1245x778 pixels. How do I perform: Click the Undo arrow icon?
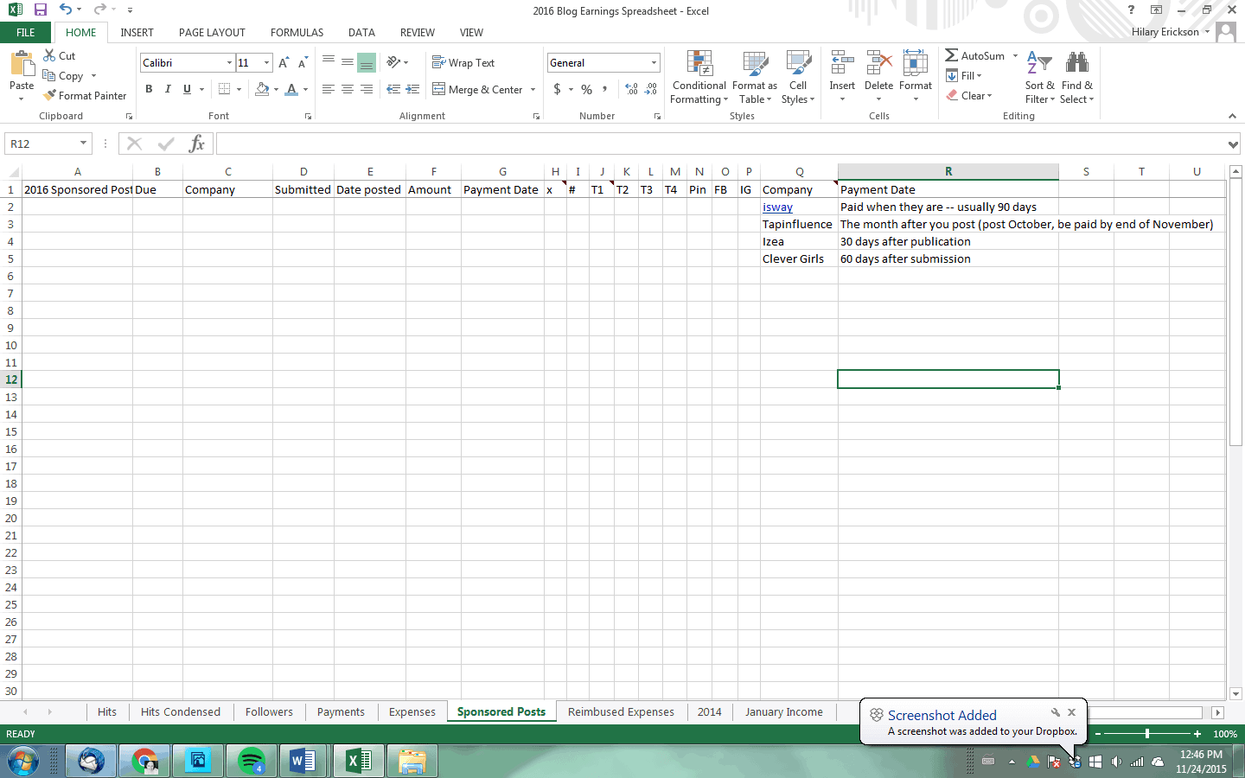tap(66, 10)
